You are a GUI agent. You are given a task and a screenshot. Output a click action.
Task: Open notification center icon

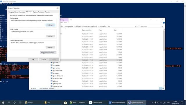(182, 102)
